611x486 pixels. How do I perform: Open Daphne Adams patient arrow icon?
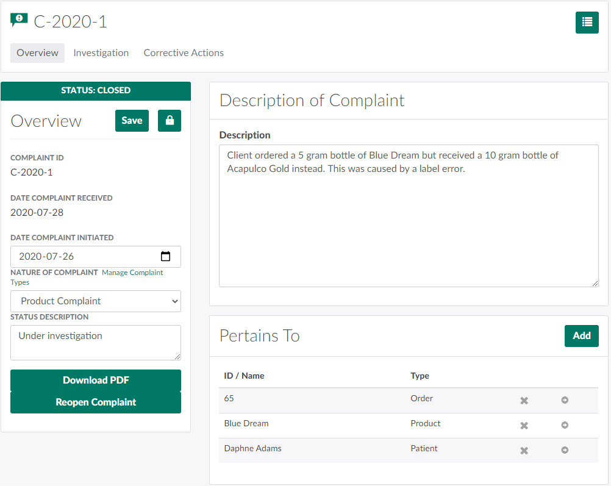pyautogui.click(x=565, y=450)
